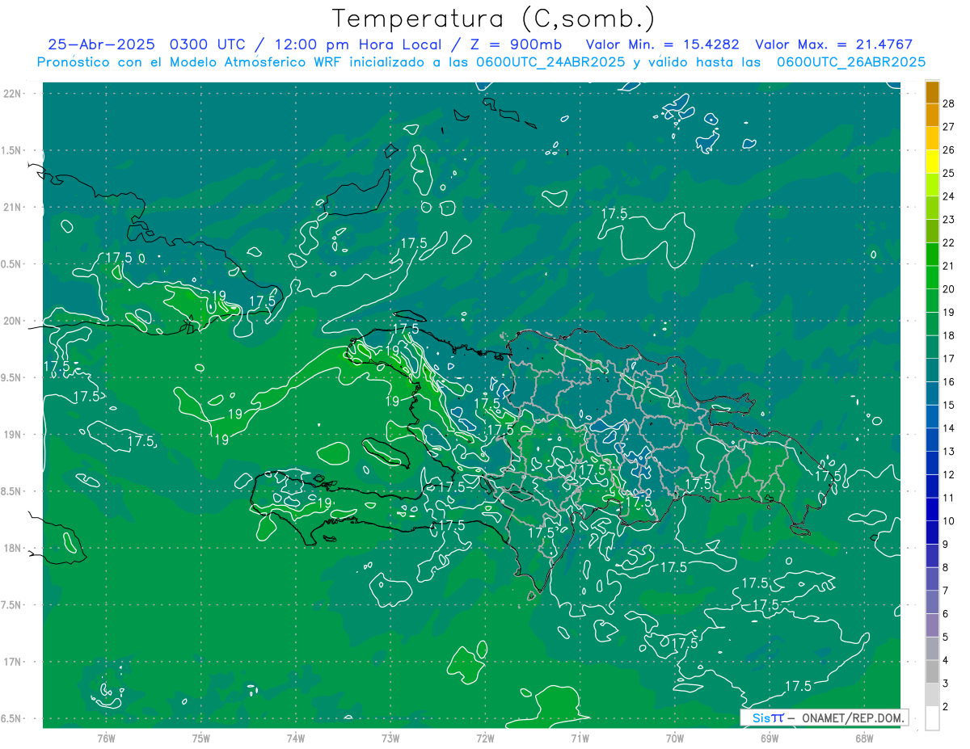The image size is (970, 749).
Task: Click the colorbar label "2"
Action: coord(947,708)
